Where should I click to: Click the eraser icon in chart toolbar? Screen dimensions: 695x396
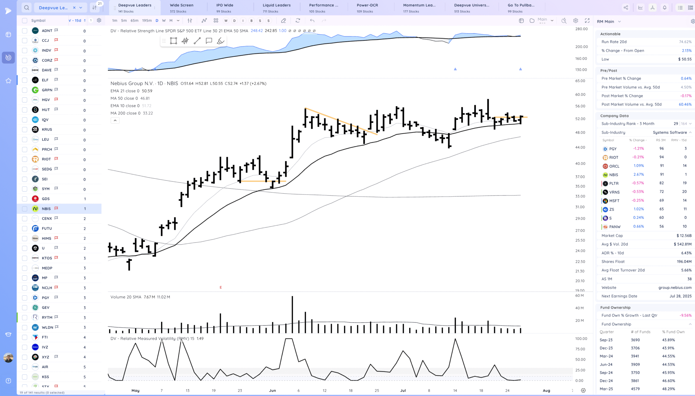click(x=283, y=20)
